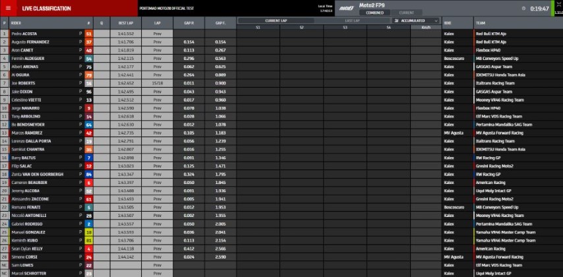Screen dimensions: 563x277
Task: Click the P pit indicator for Aron Canet
Action: click(80, 50)
